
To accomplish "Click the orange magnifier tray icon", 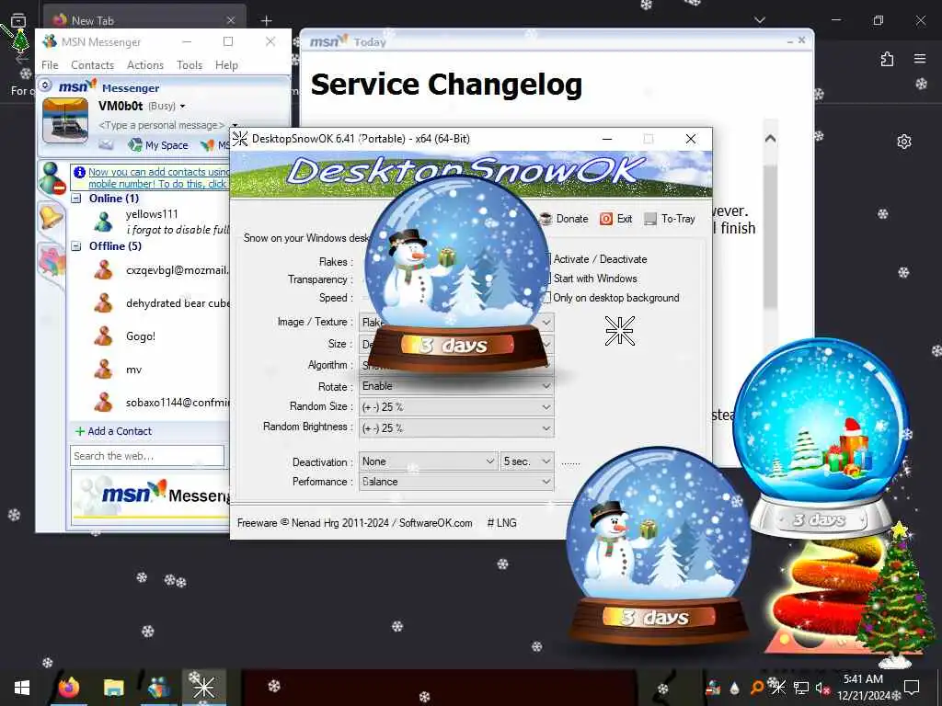I will [x=757, y=688].
